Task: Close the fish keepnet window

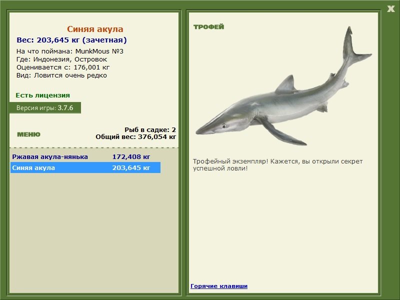Action: point(390,9)
